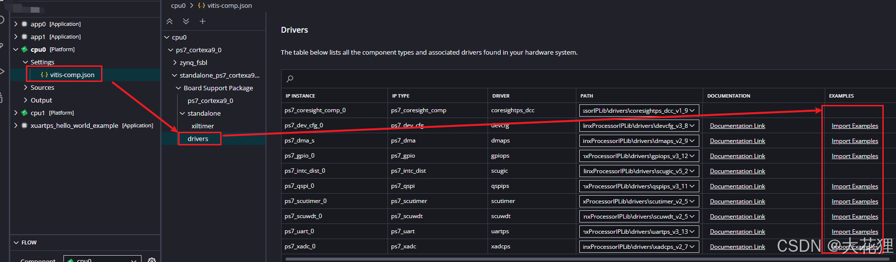This screenshot has width=896, height=262.
Task: Collapse ps7_cortexa9_0 processor node
Action: pos(170,50)
